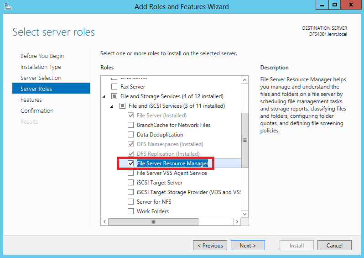The image size is (364, 258).
Task: Select DFS Replication (Installed) row
Action: 168,153
